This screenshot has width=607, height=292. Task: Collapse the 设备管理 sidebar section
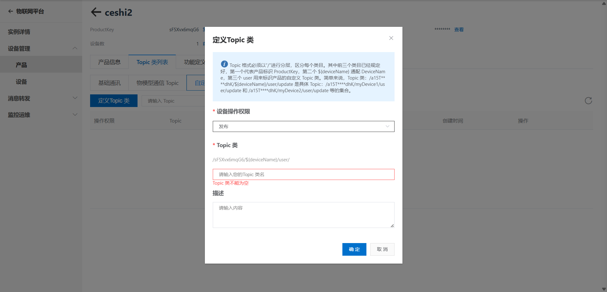(x=75, y=48)
